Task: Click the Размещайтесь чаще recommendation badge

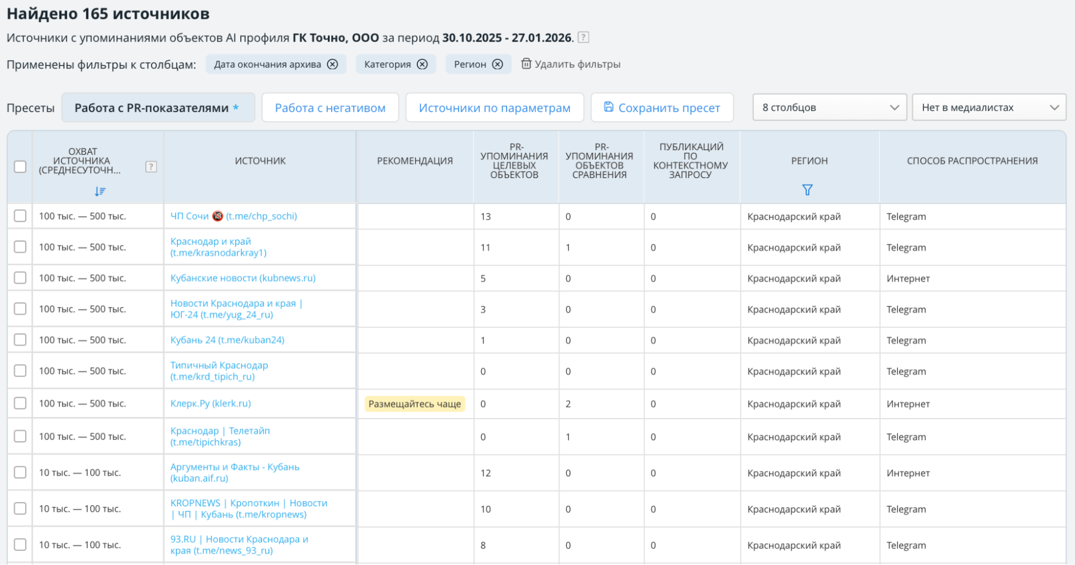Action: point(415,404)
